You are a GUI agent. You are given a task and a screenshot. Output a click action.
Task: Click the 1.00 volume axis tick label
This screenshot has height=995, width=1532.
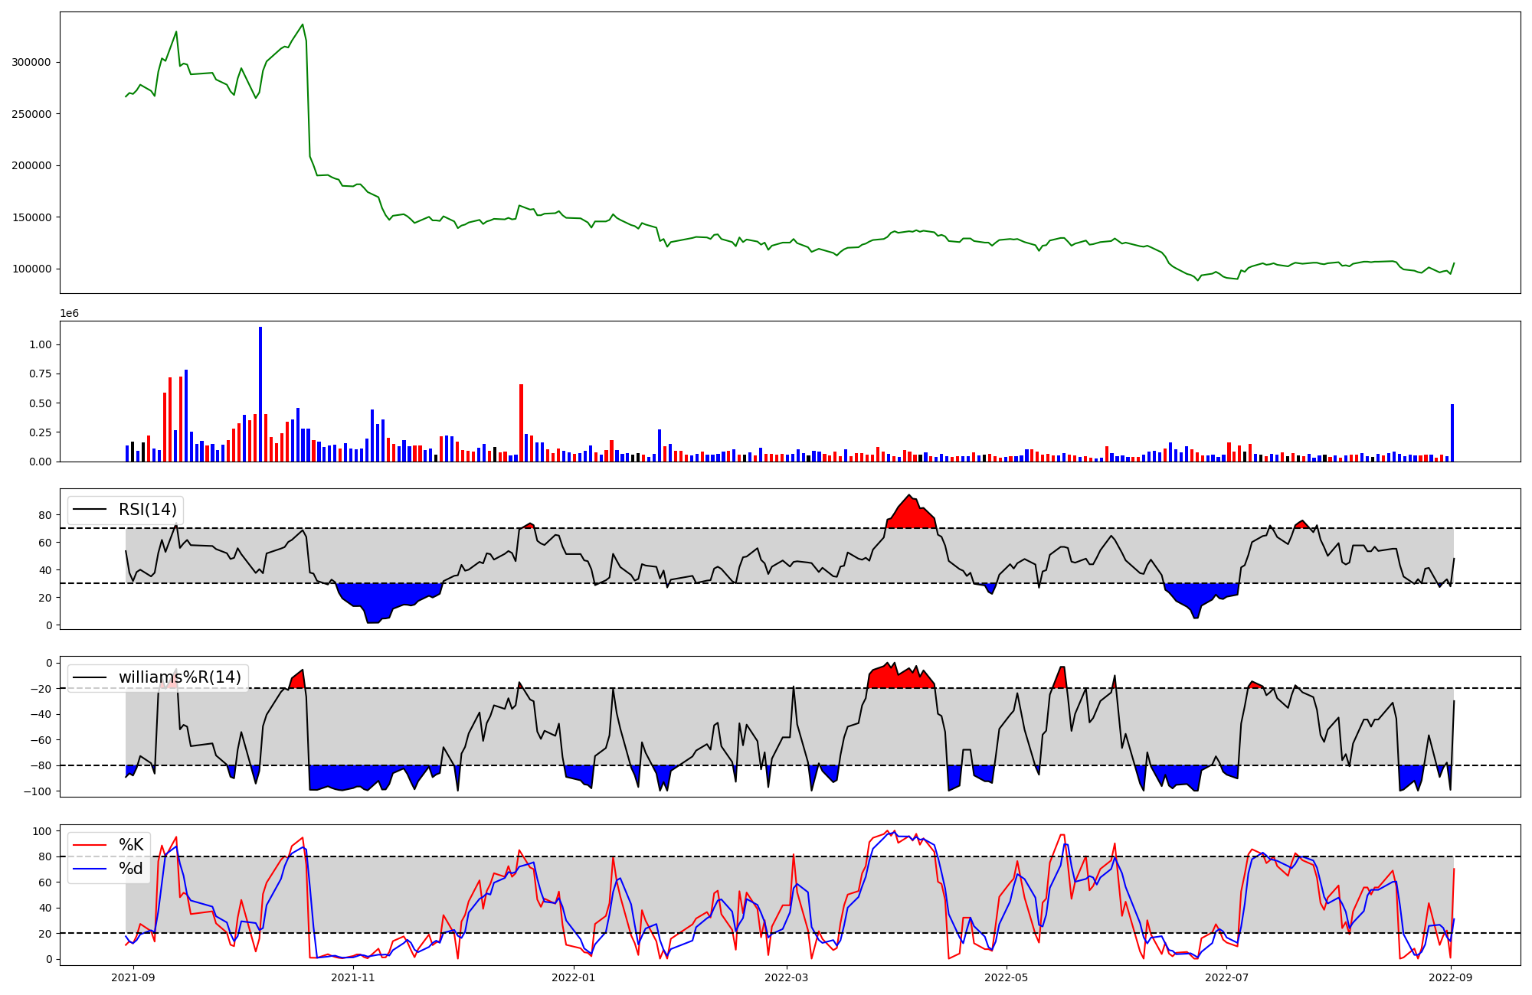pyautogui.click(x=40, y=345)
